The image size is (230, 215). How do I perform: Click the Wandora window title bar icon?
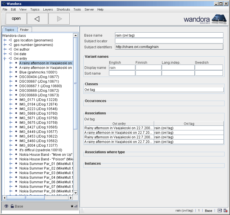(3, 3)
